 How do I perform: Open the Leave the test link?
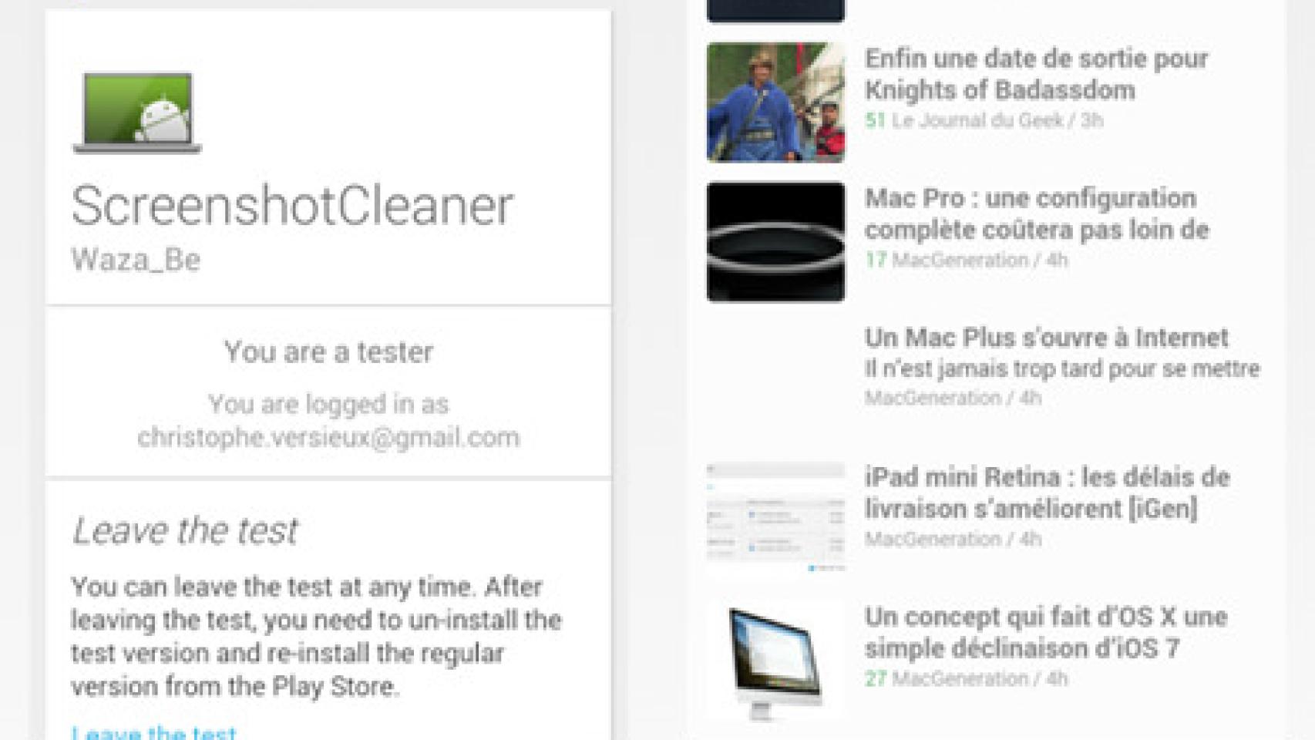point(153,732)
